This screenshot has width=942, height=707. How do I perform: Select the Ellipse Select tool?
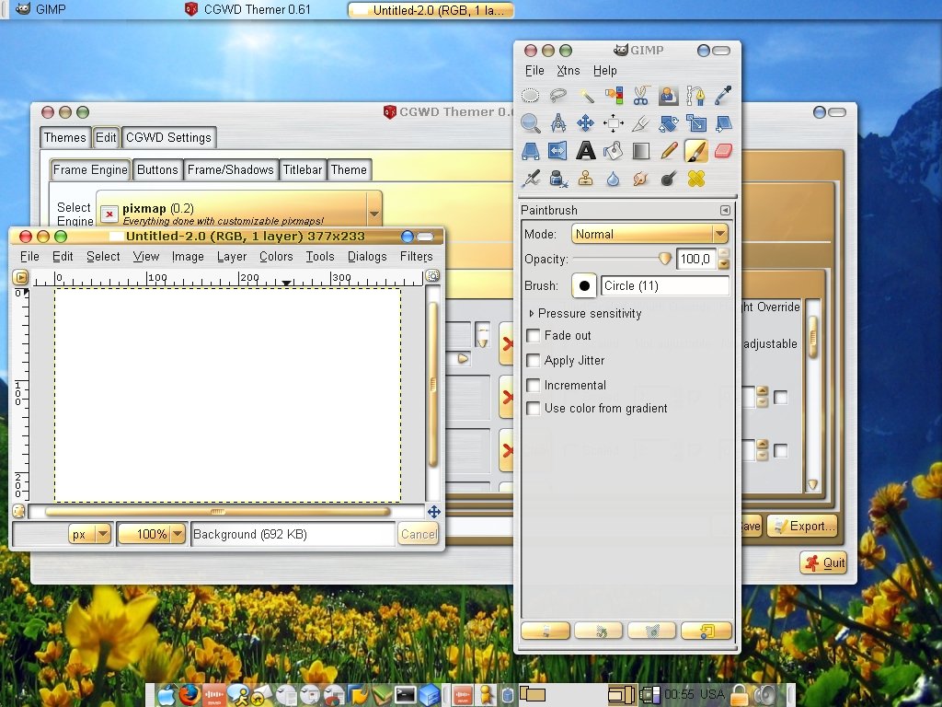tap(530, 96)
